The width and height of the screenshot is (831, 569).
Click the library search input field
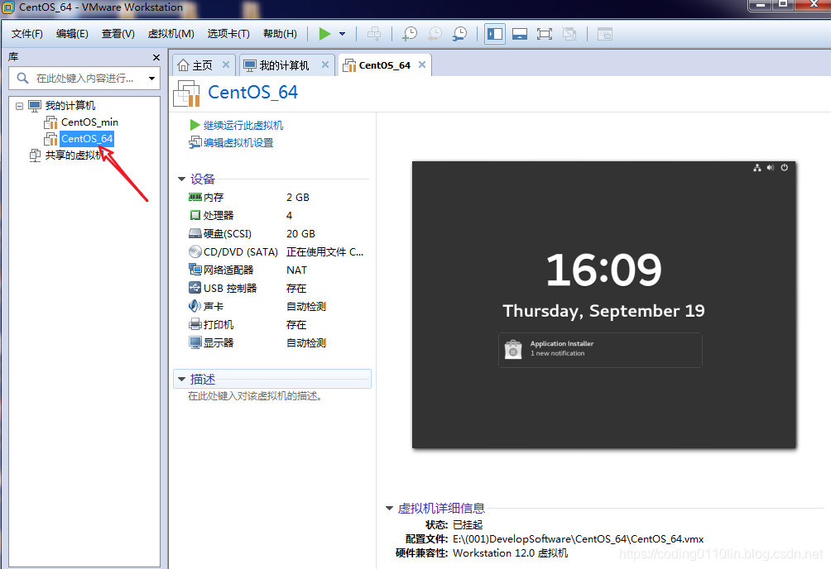(84, 79)
